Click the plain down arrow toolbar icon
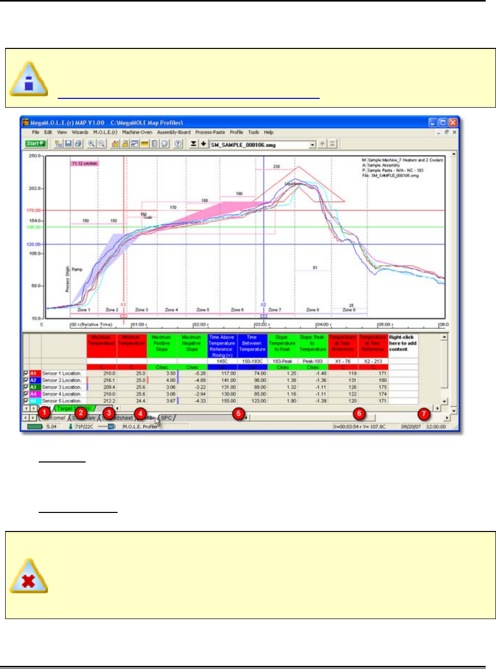The height and width of the screenshot is (669, 496). [x=203, y=144]
